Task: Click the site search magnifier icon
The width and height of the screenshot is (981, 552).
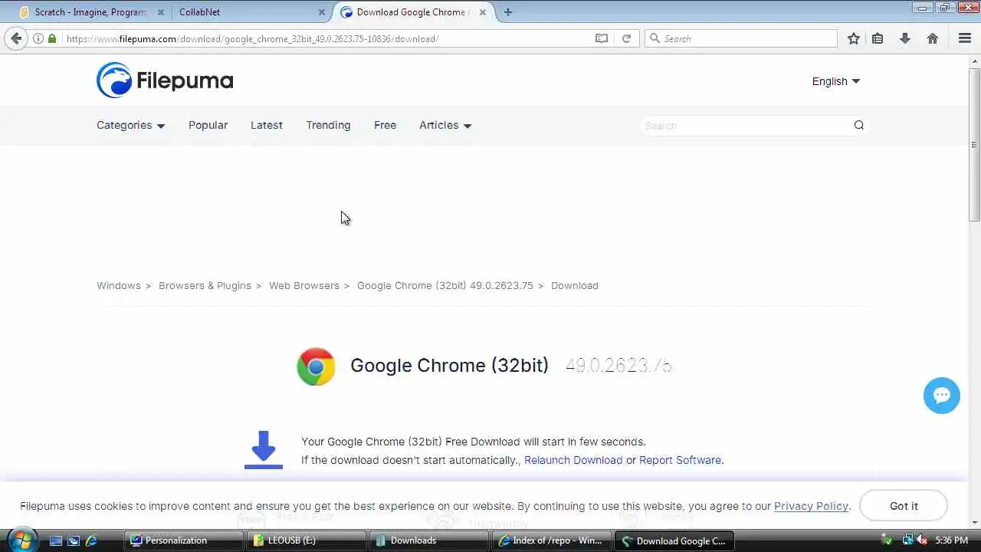Action: pos(859,125)
